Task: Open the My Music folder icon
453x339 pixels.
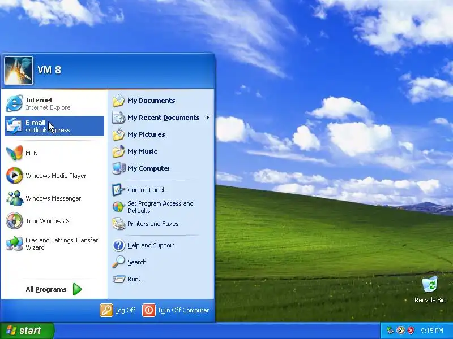Action: pos(118,151)
